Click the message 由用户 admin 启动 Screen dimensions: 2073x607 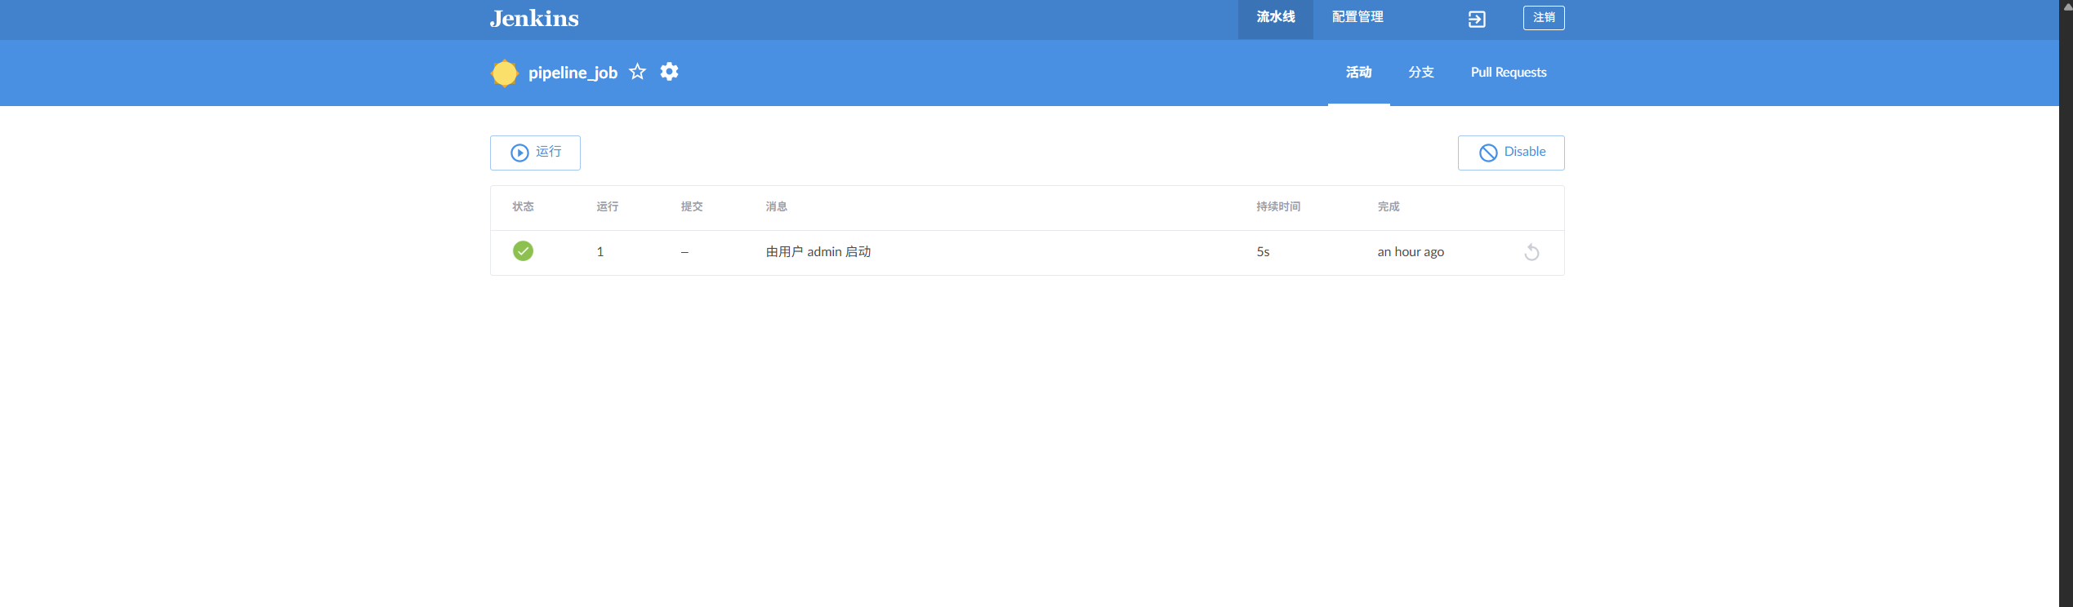(818, 252)
